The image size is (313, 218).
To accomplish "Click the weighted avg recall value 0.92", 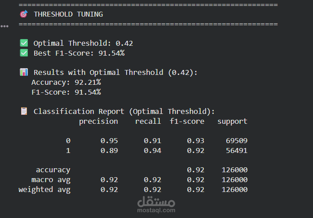I will pos(153,189).
